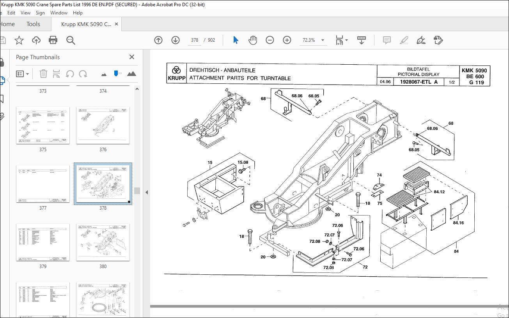Viewport: 509px width, 318px height.
Task: Click the thumbnail panel scrollbar up arrow
Action: [x=137, y=89]
